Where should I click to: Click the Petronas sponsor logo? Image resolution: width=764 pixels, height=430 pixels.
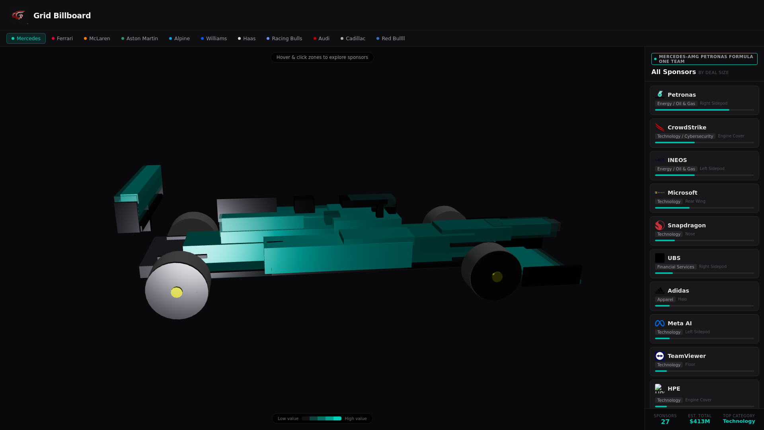(x=660, y=95)
